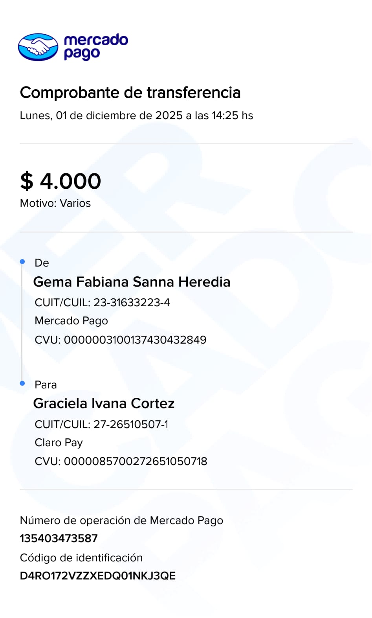This screenshot has height=618, width=372.
Task: Click the sender CUIT/CUIL 23-31633223-4
Action: pos(102,302)
